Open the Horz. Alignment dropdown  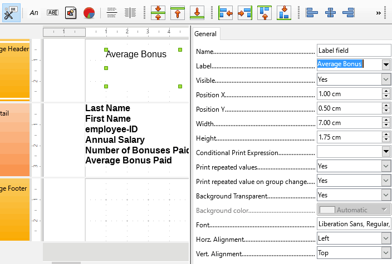(386, 238)
